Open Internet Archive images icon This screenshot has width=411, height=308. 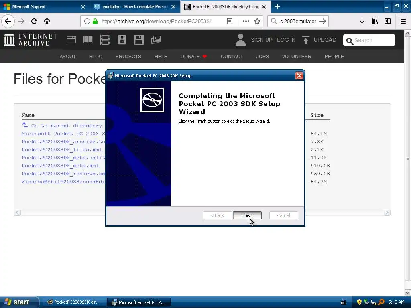[x=156, y=40]
